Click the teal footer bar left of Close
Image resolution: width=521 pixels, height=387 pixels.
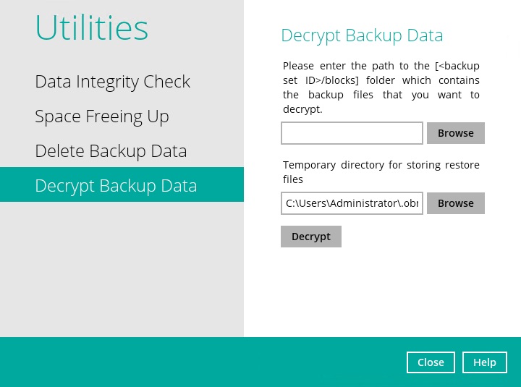click(203, 362)
